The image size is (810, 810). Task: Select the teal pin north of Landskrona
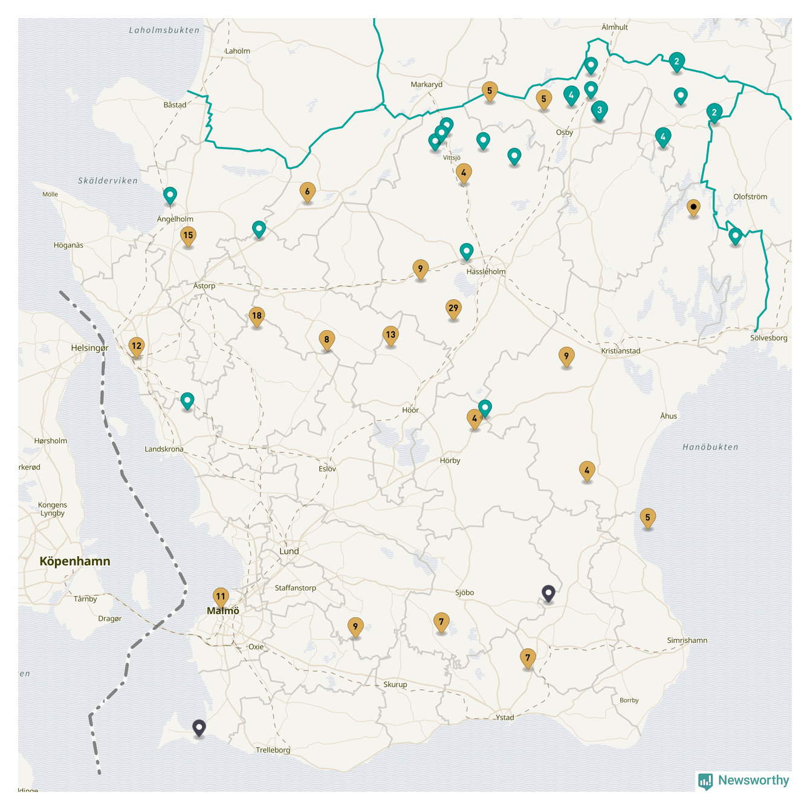click(x=187, y=400)
